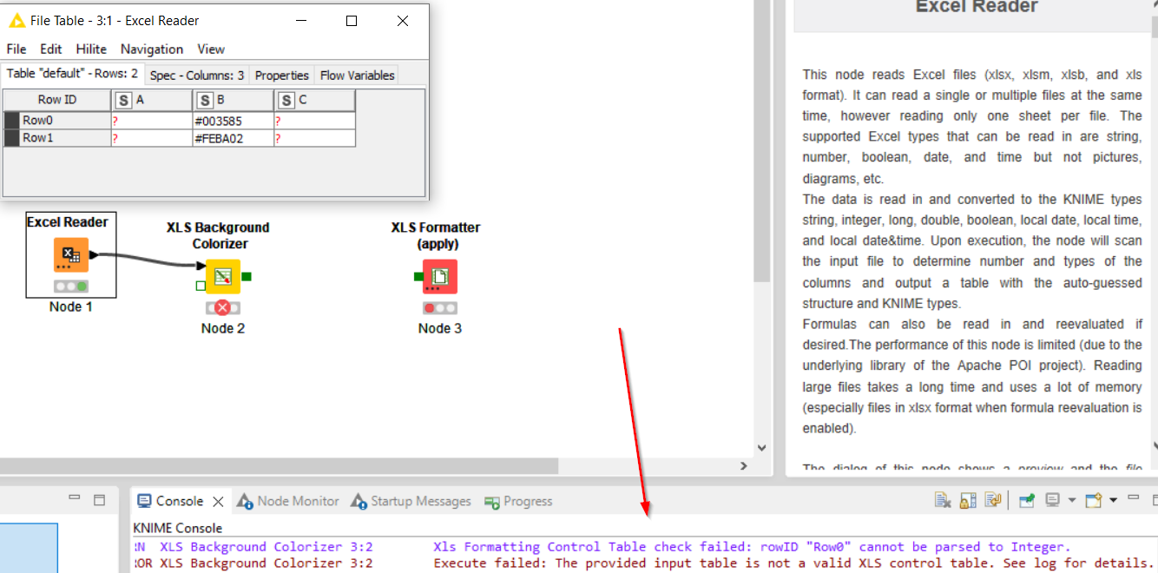Maximize the bottom-left outline panel
Viewport: 1158px width, 573px height.
pyautogui.click(x=99, y=500)
